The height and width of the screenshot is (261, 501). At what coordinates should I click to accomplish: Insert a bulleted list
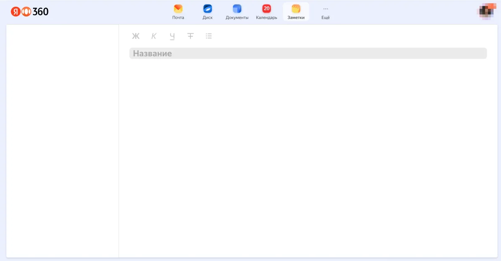click(x=209, y=36)
